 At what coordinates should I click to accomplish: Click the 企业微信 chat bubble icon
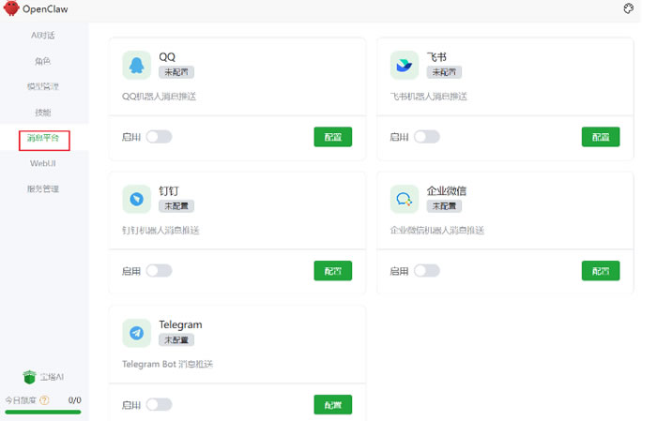pos(405,198)
